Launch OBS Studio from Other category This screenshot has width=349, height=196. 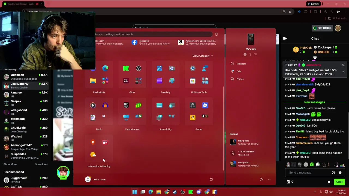(139, 68)
